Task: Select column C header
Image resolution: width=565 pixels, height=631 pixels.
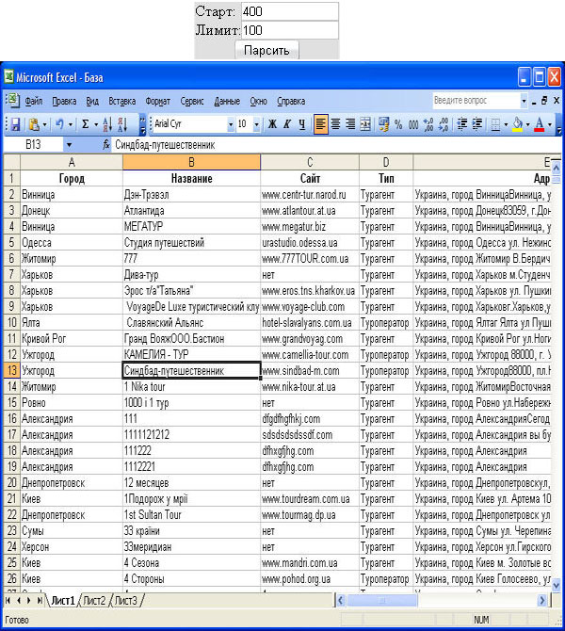Action: (309, 163)
